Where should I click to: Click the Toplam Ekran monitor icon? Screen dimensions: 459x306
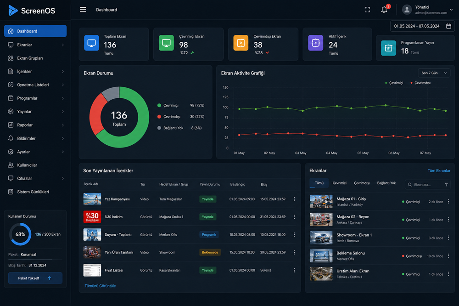pyautogui.click(x=92, y=43)
